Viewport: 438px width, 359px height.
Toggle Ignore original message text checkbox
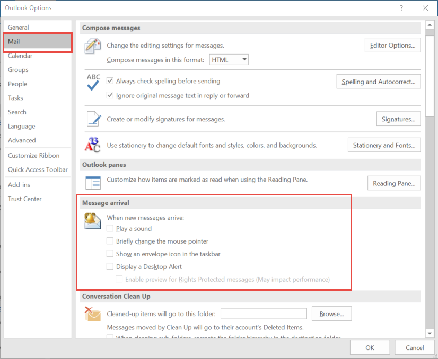[110, 95]
